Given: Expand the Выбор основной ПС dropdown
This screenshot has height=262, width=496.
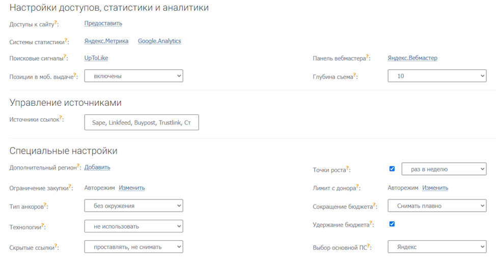Looking at the screenshot, I should 437,247.
